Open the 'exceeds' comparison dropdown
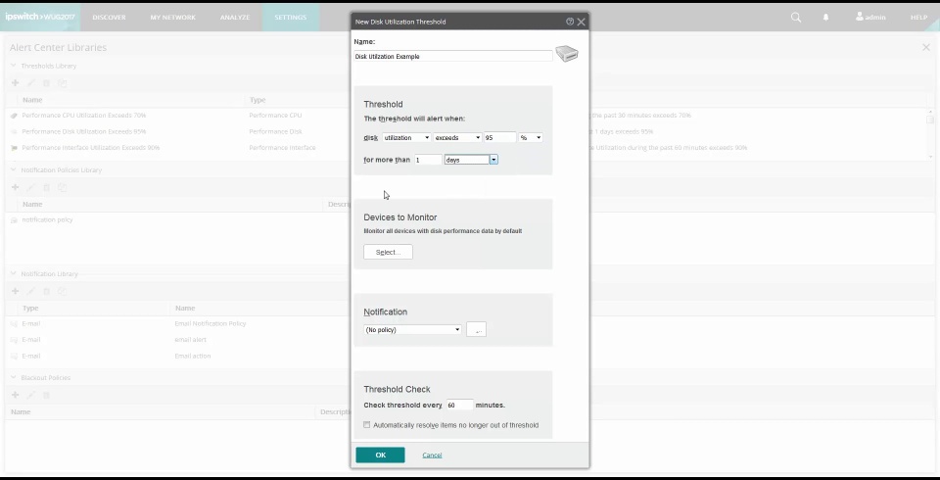The width and height of the screenshot is (940, 480). (457, 137)
